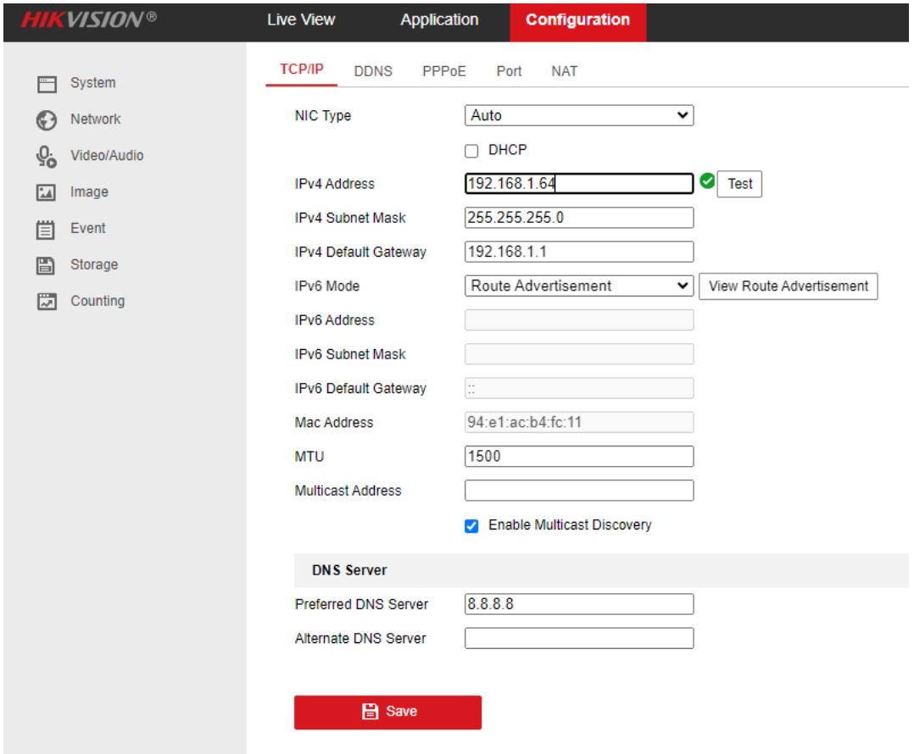
Task: Enable the DHCP checkbox
Action: [472, 151]
